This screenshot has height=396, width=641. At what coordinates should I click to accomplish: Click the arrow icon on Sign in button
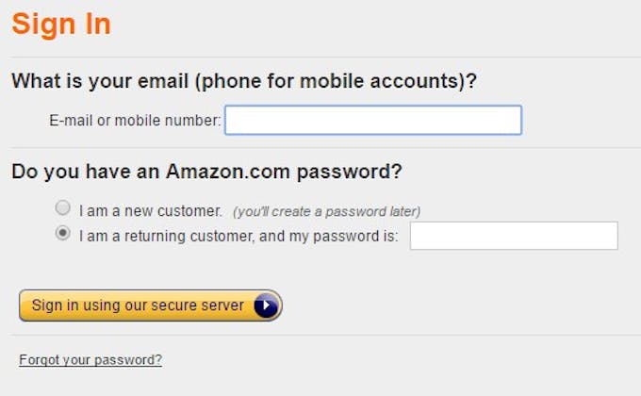coord(266,305)
